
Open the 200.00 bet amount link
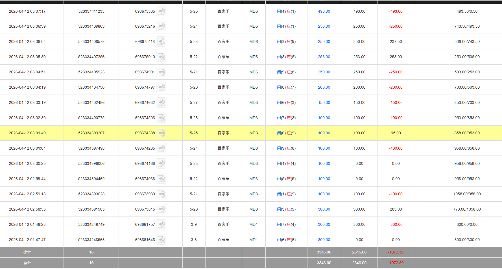click(x=324, y=88)
